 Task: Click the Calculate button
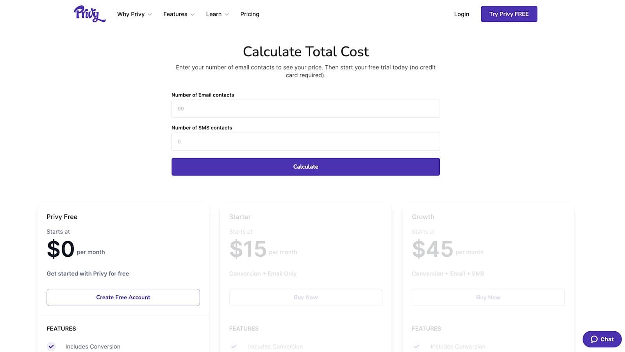(305, 166)
